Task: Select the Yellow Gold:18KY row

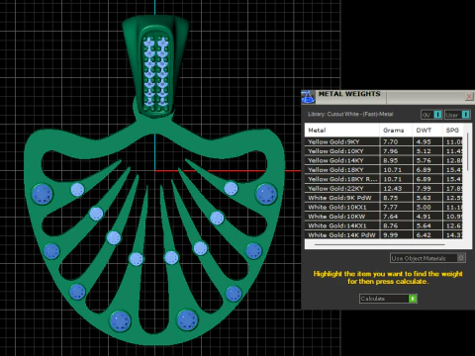Action: (383, 170)
